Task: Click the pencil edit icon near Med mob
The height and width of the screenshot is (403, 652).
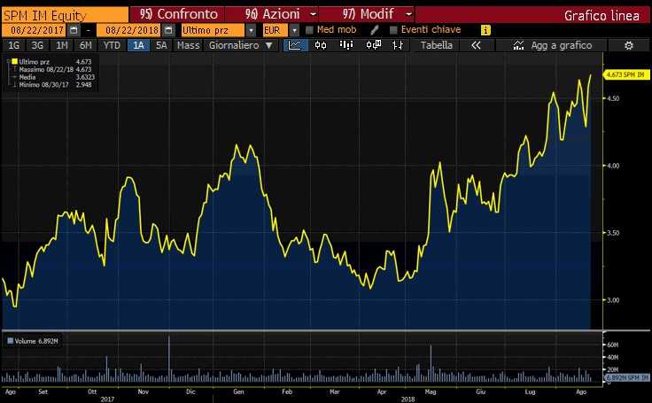Action: click(374, 30)
